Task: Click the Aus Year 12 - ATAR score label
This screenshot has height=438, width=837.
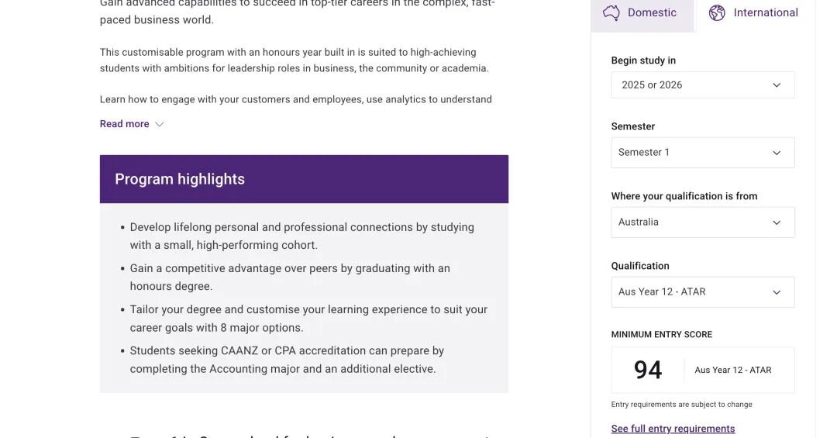Action: 732,371
